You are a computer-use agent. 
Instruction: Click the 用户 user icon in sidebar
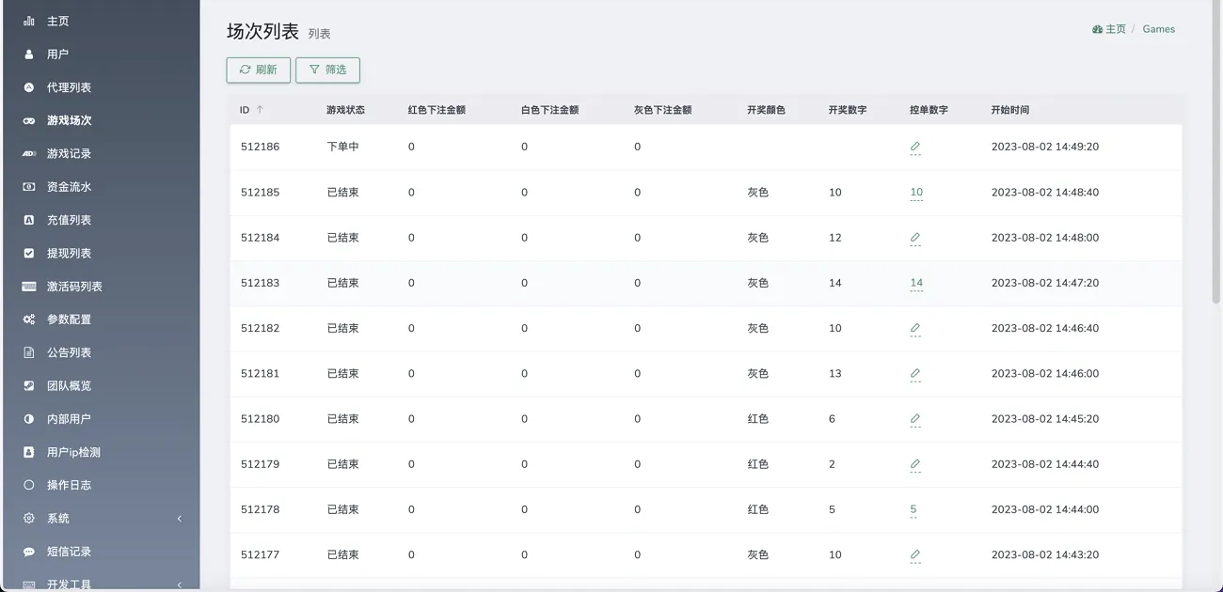point(28,54)
